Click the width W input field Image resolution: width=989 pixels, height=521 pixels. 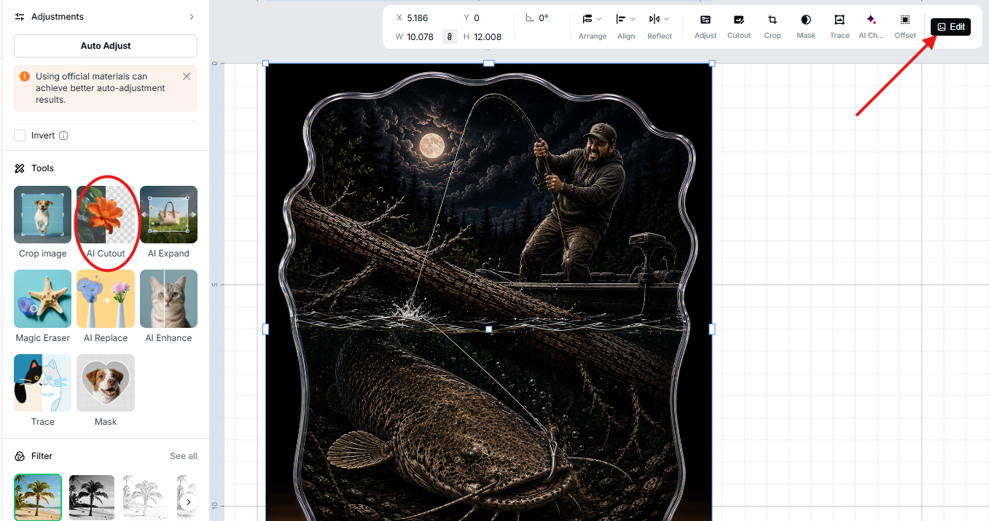[420, 37]
